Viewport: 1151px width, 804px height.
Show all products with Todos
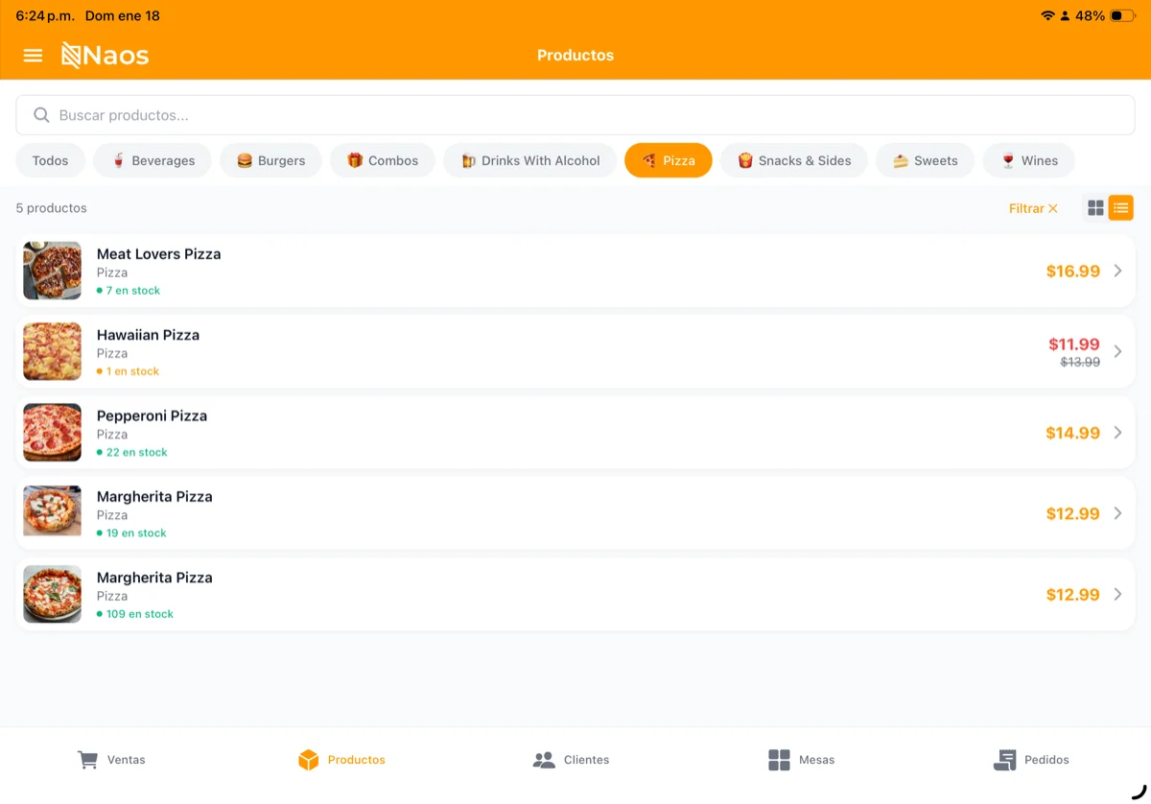(50, 161)
